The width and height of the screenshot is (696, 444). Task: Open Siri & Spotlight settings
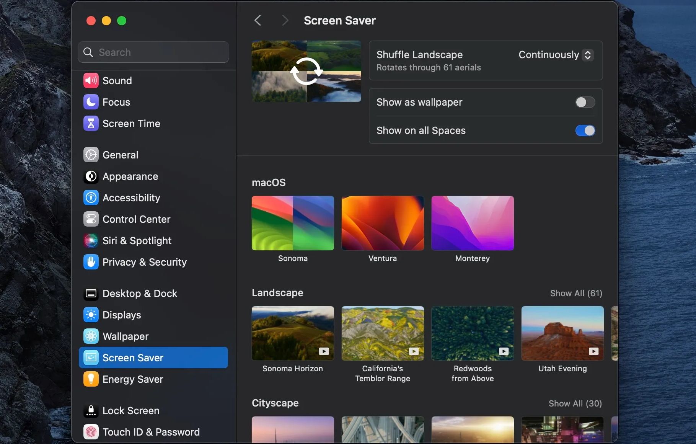point(137,240)
